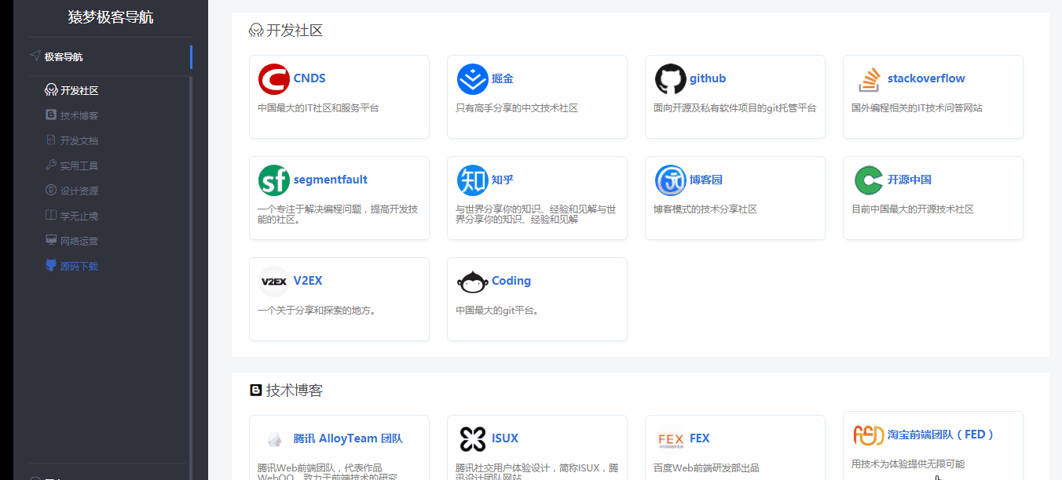Click the 腾讯 AlloyTeam logo icon

(273, 439)
